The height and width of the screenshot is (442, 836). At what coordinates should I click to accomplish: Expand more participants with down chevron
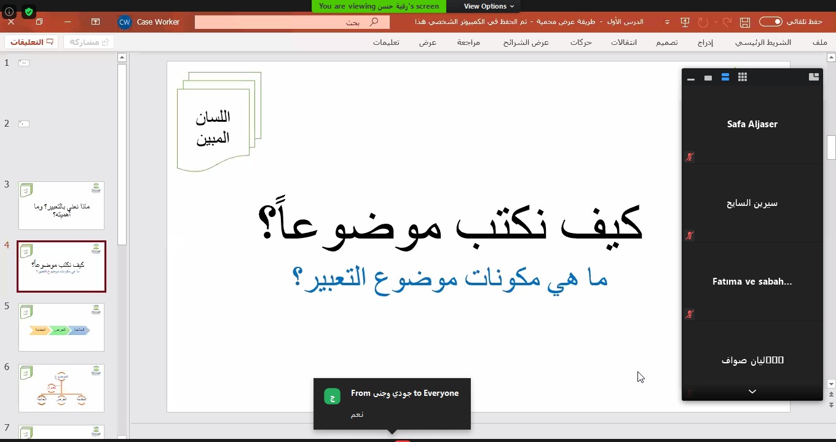[752, 392]
